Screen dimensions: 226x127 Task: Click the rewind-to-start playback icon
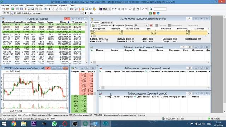(x=91, y=13)
